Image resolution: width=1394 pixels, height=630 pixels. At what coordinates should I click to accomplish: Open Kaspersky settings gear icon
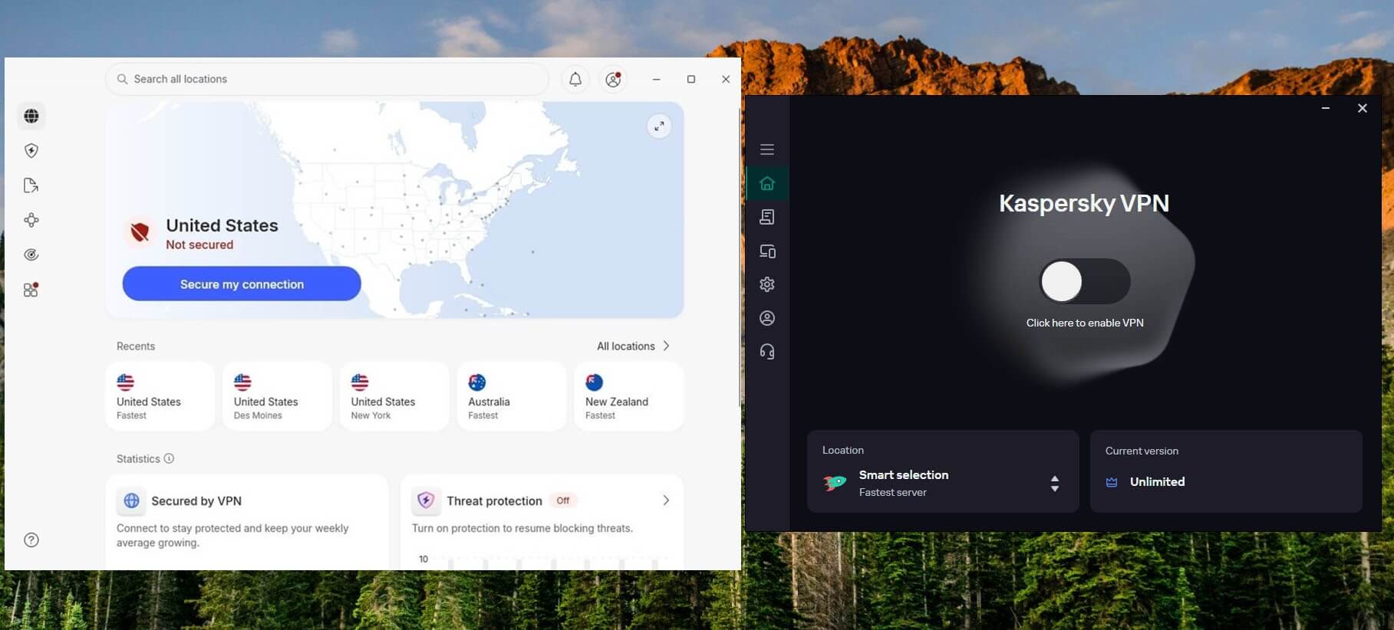(767, 284)
